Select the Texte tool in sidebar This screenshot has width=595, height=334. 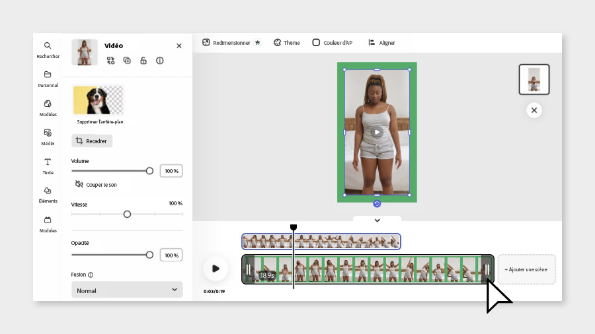coord(48,166)
